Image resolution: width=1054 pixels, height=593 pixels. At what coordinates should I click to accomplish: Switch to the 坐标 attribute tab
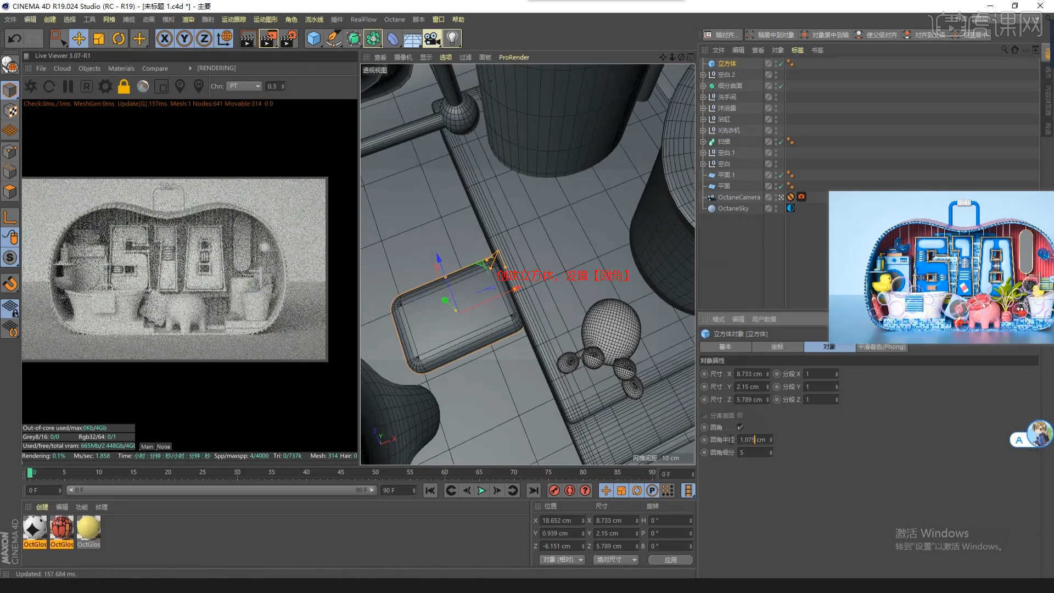coord(777,347)
